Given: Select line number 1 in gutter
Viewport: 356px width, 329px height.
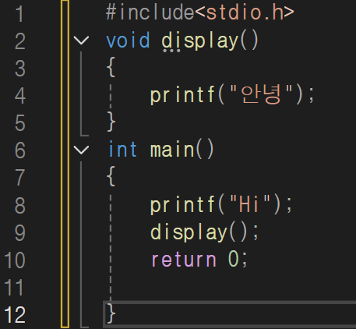Looking at the screenshot, I should point(20,14).
